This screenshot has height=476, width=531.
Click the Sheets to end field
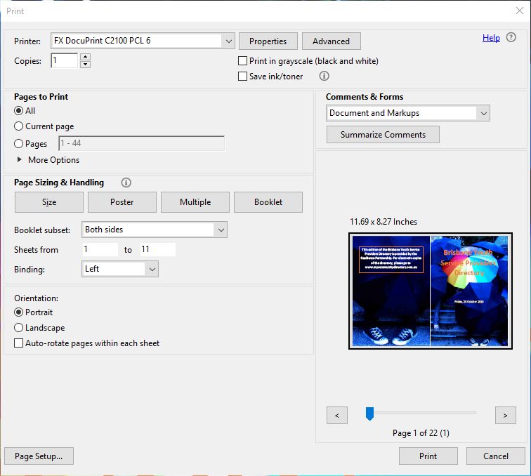tap(158, 249)
